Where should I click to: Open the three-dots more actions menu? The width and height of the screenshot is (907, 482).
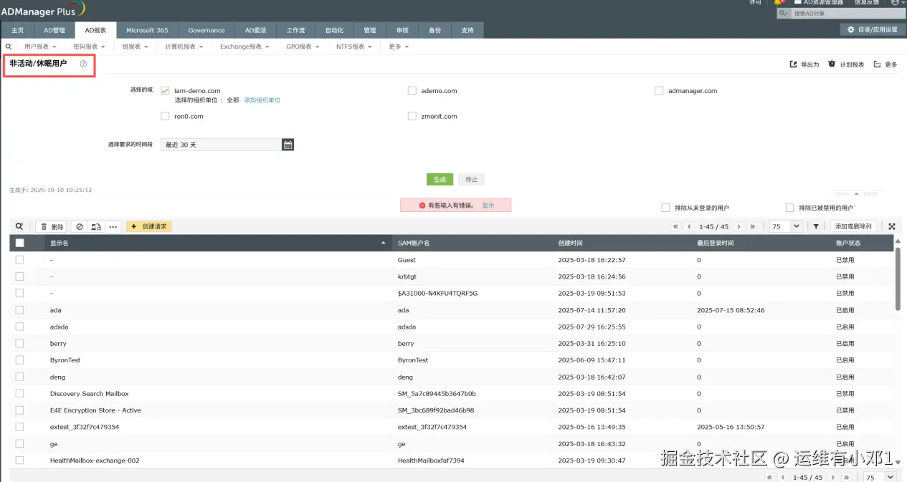113,226
